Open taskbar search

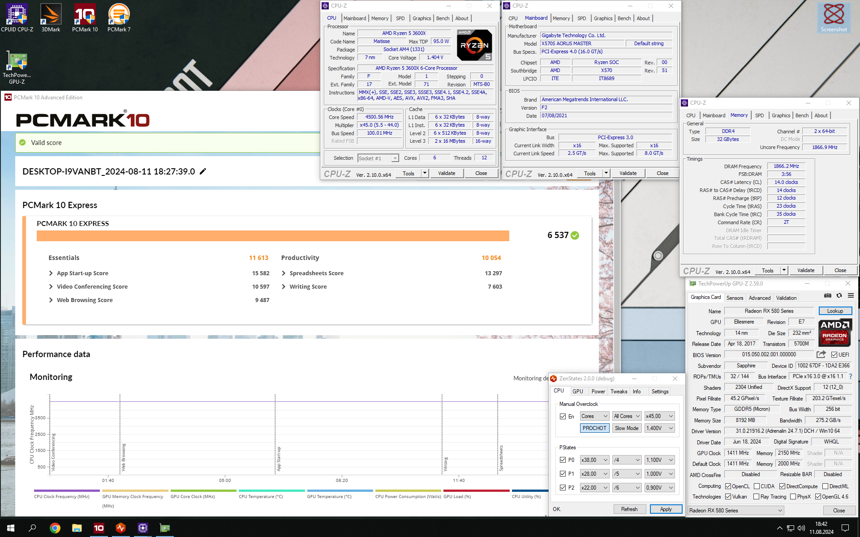tap(32, 528)
